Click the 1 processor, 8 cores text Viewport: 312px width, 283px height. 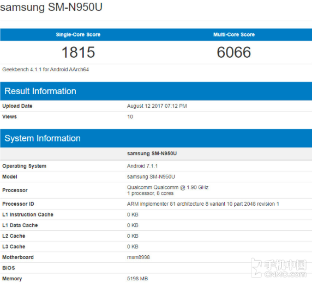pos(150,193)
